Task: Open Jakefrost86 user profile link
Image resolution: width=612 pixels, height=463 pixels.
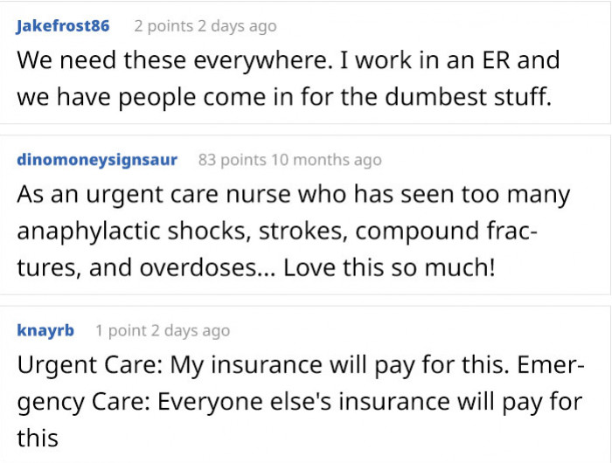Action: (63, 25)
